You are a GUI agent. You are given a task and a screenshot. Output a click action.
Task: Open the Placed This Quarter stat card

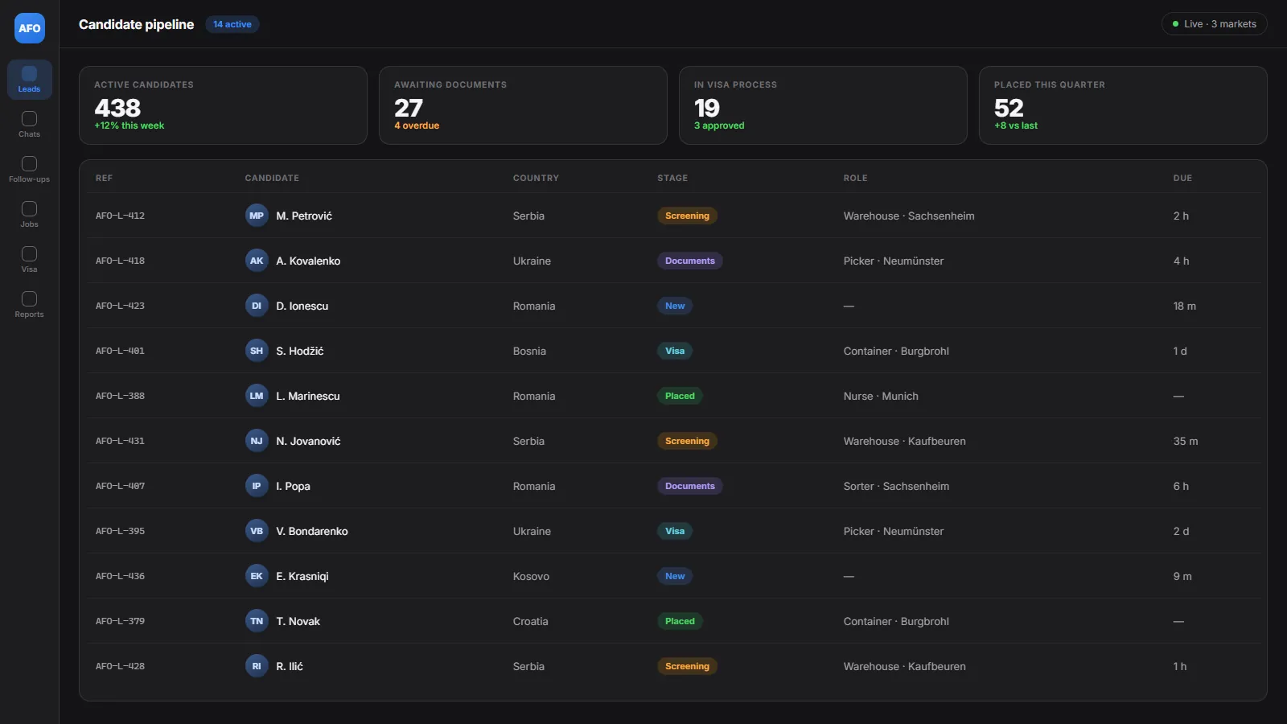coord(1123,105)
